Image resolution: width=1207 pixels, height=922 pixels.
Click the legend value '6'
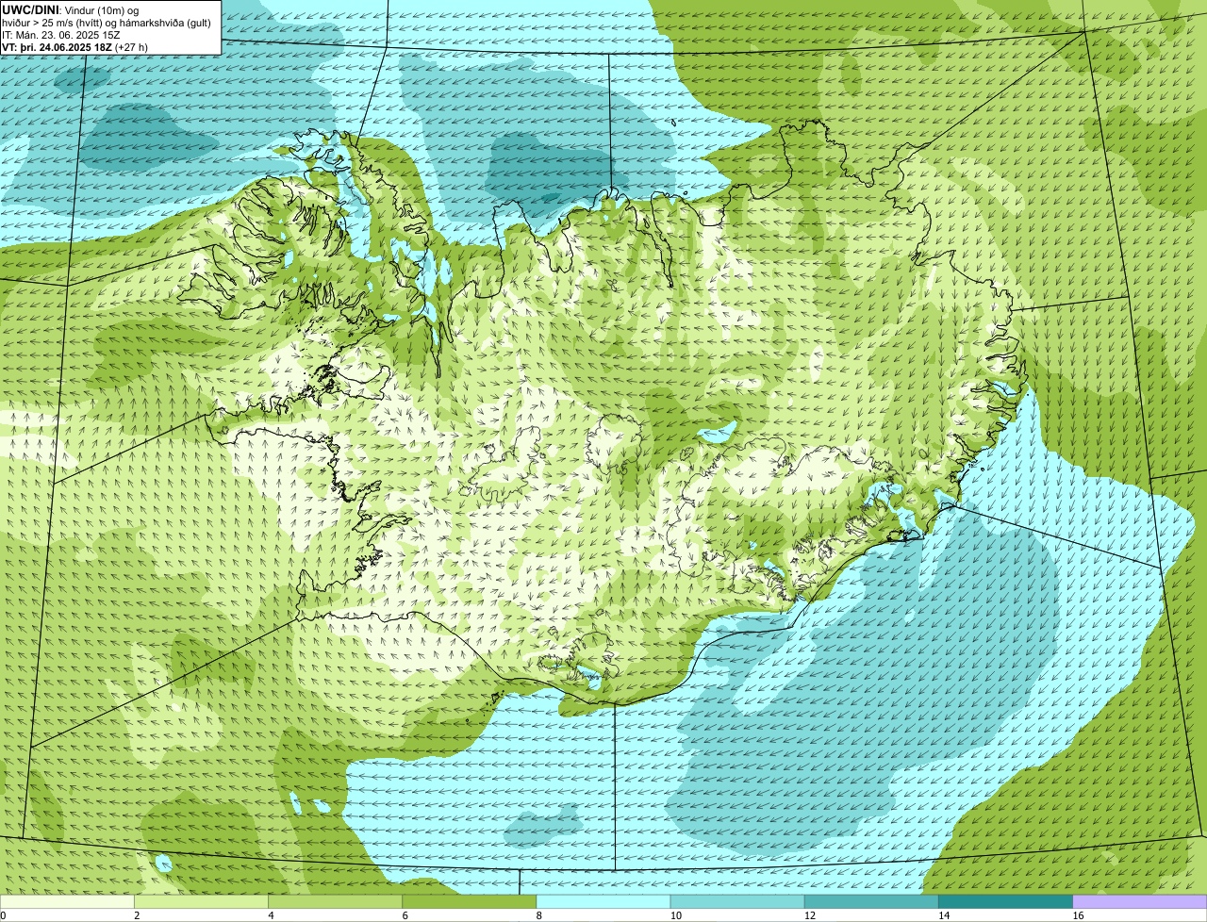tap(405, 915)
